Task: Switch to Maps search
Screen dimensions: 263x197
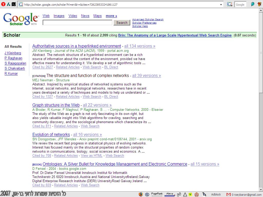Action: pyautogui.click(x=97, y=16)
